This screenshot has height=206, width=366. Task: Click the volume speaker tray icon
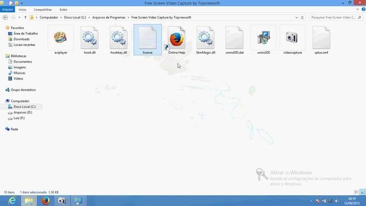click(337, 201)
